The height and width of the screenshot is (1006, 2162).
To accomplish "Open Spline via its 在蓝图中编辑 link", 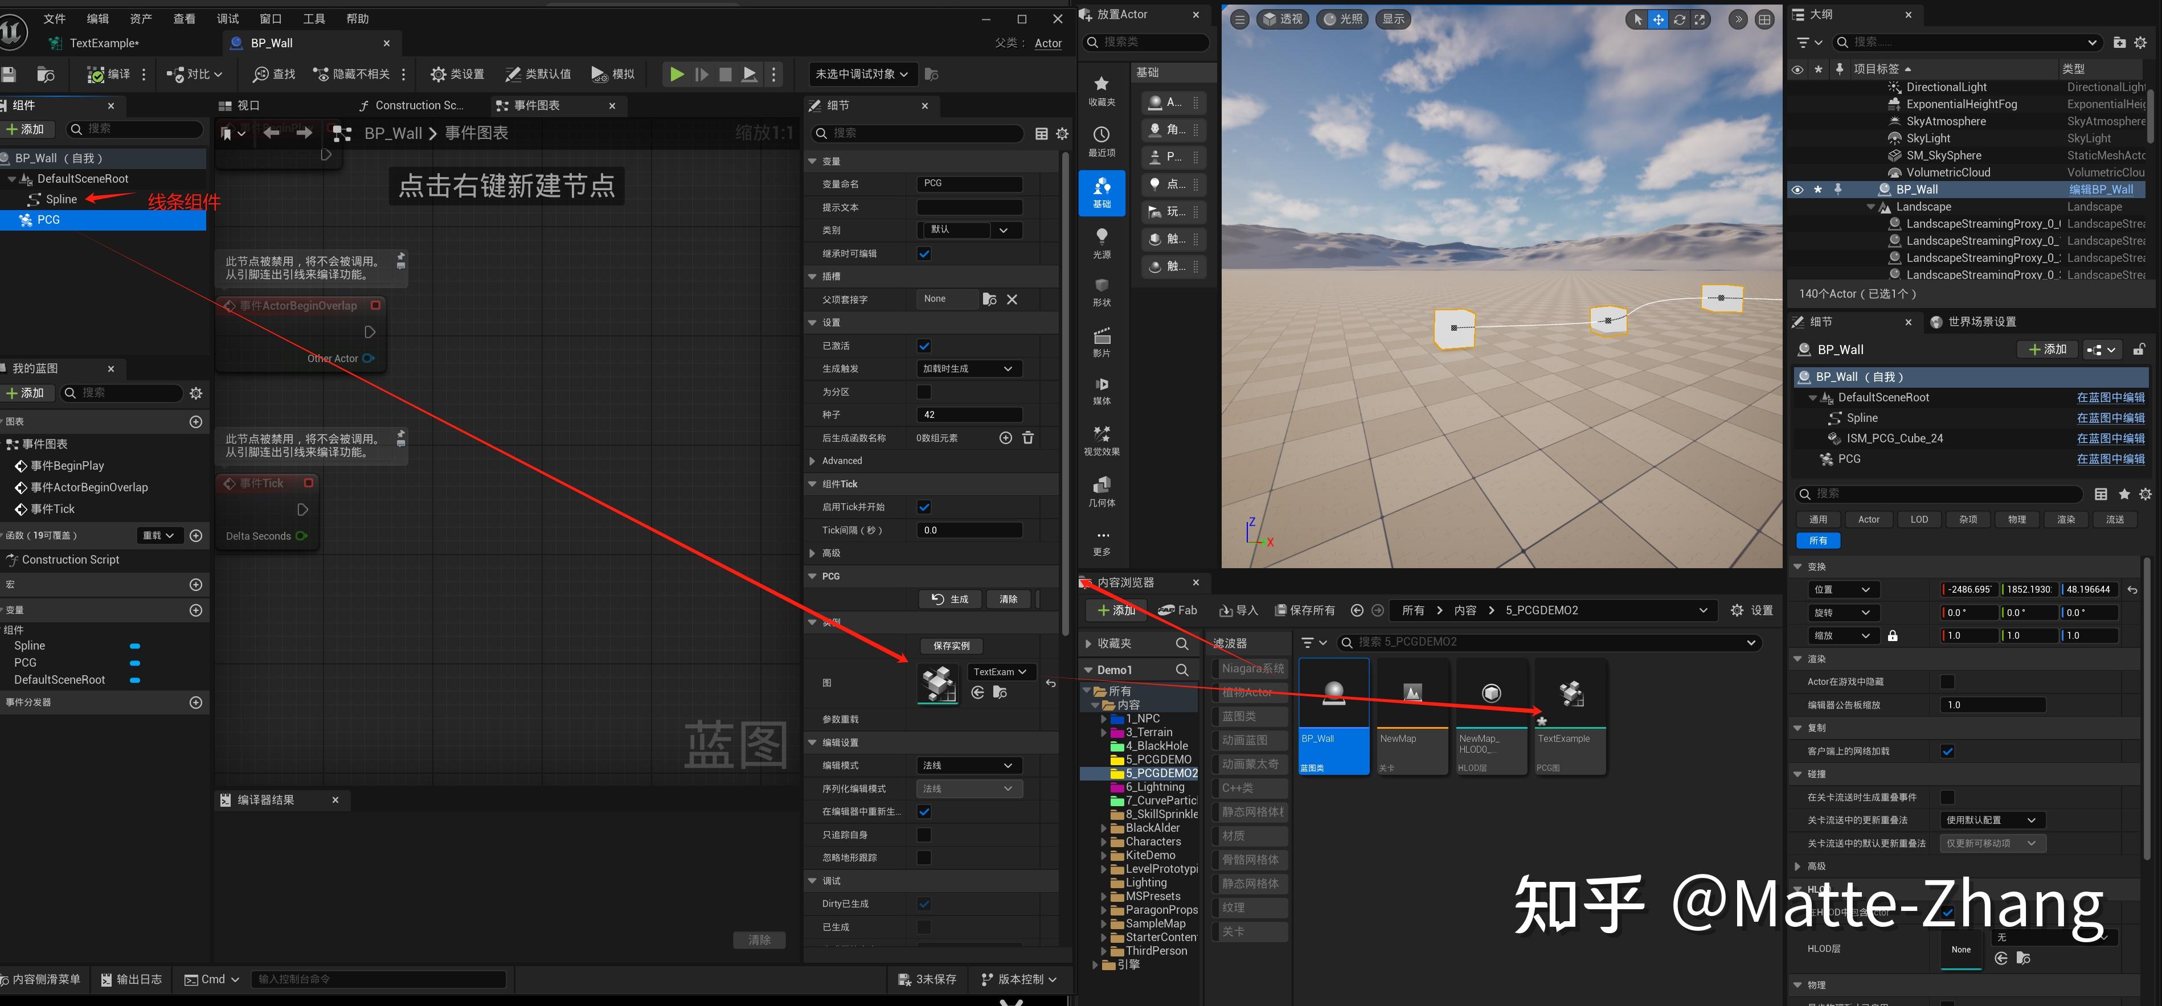I will tap(2111, 417).
